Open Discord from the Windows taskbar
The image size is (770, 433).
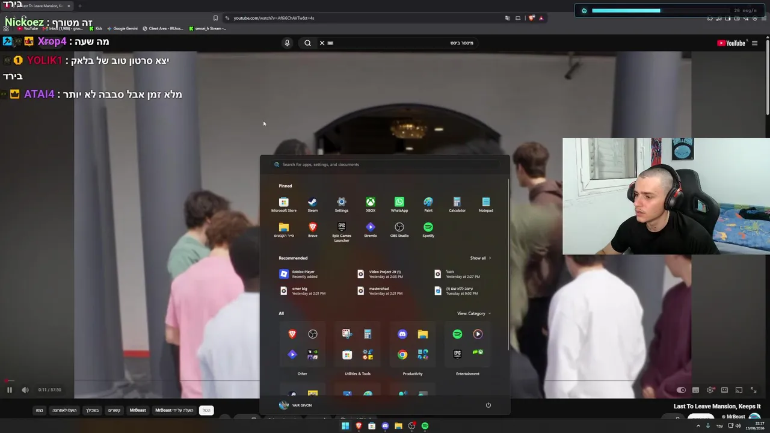[x=385, y=426]
